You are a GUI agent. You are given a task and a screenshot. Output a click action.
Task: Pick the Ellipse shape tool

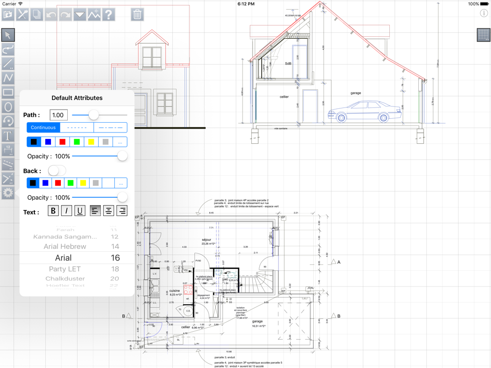pos(8,107)
